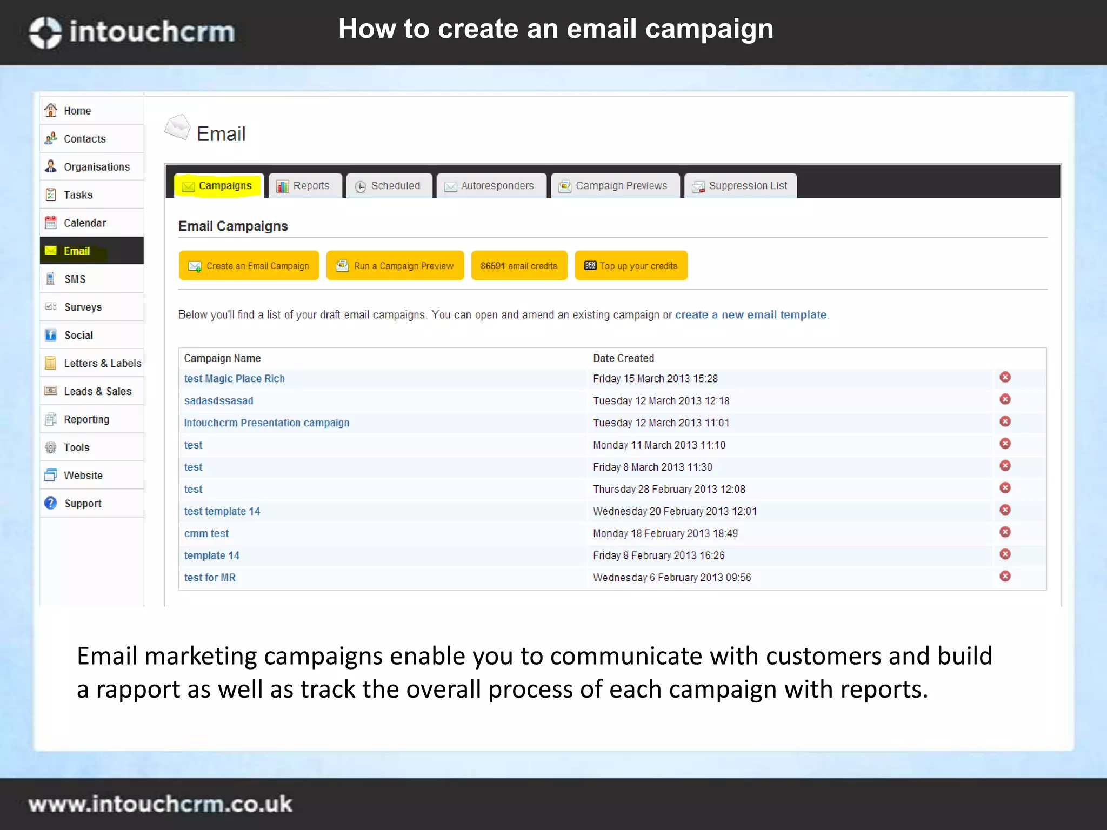Select the Suppression List tab
This screenshot has width=1107, height=830.
pyautogui.click(x=741, y=186)
